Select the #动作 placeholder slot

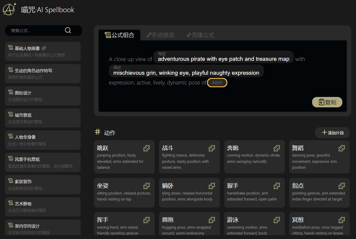(217, 83)
